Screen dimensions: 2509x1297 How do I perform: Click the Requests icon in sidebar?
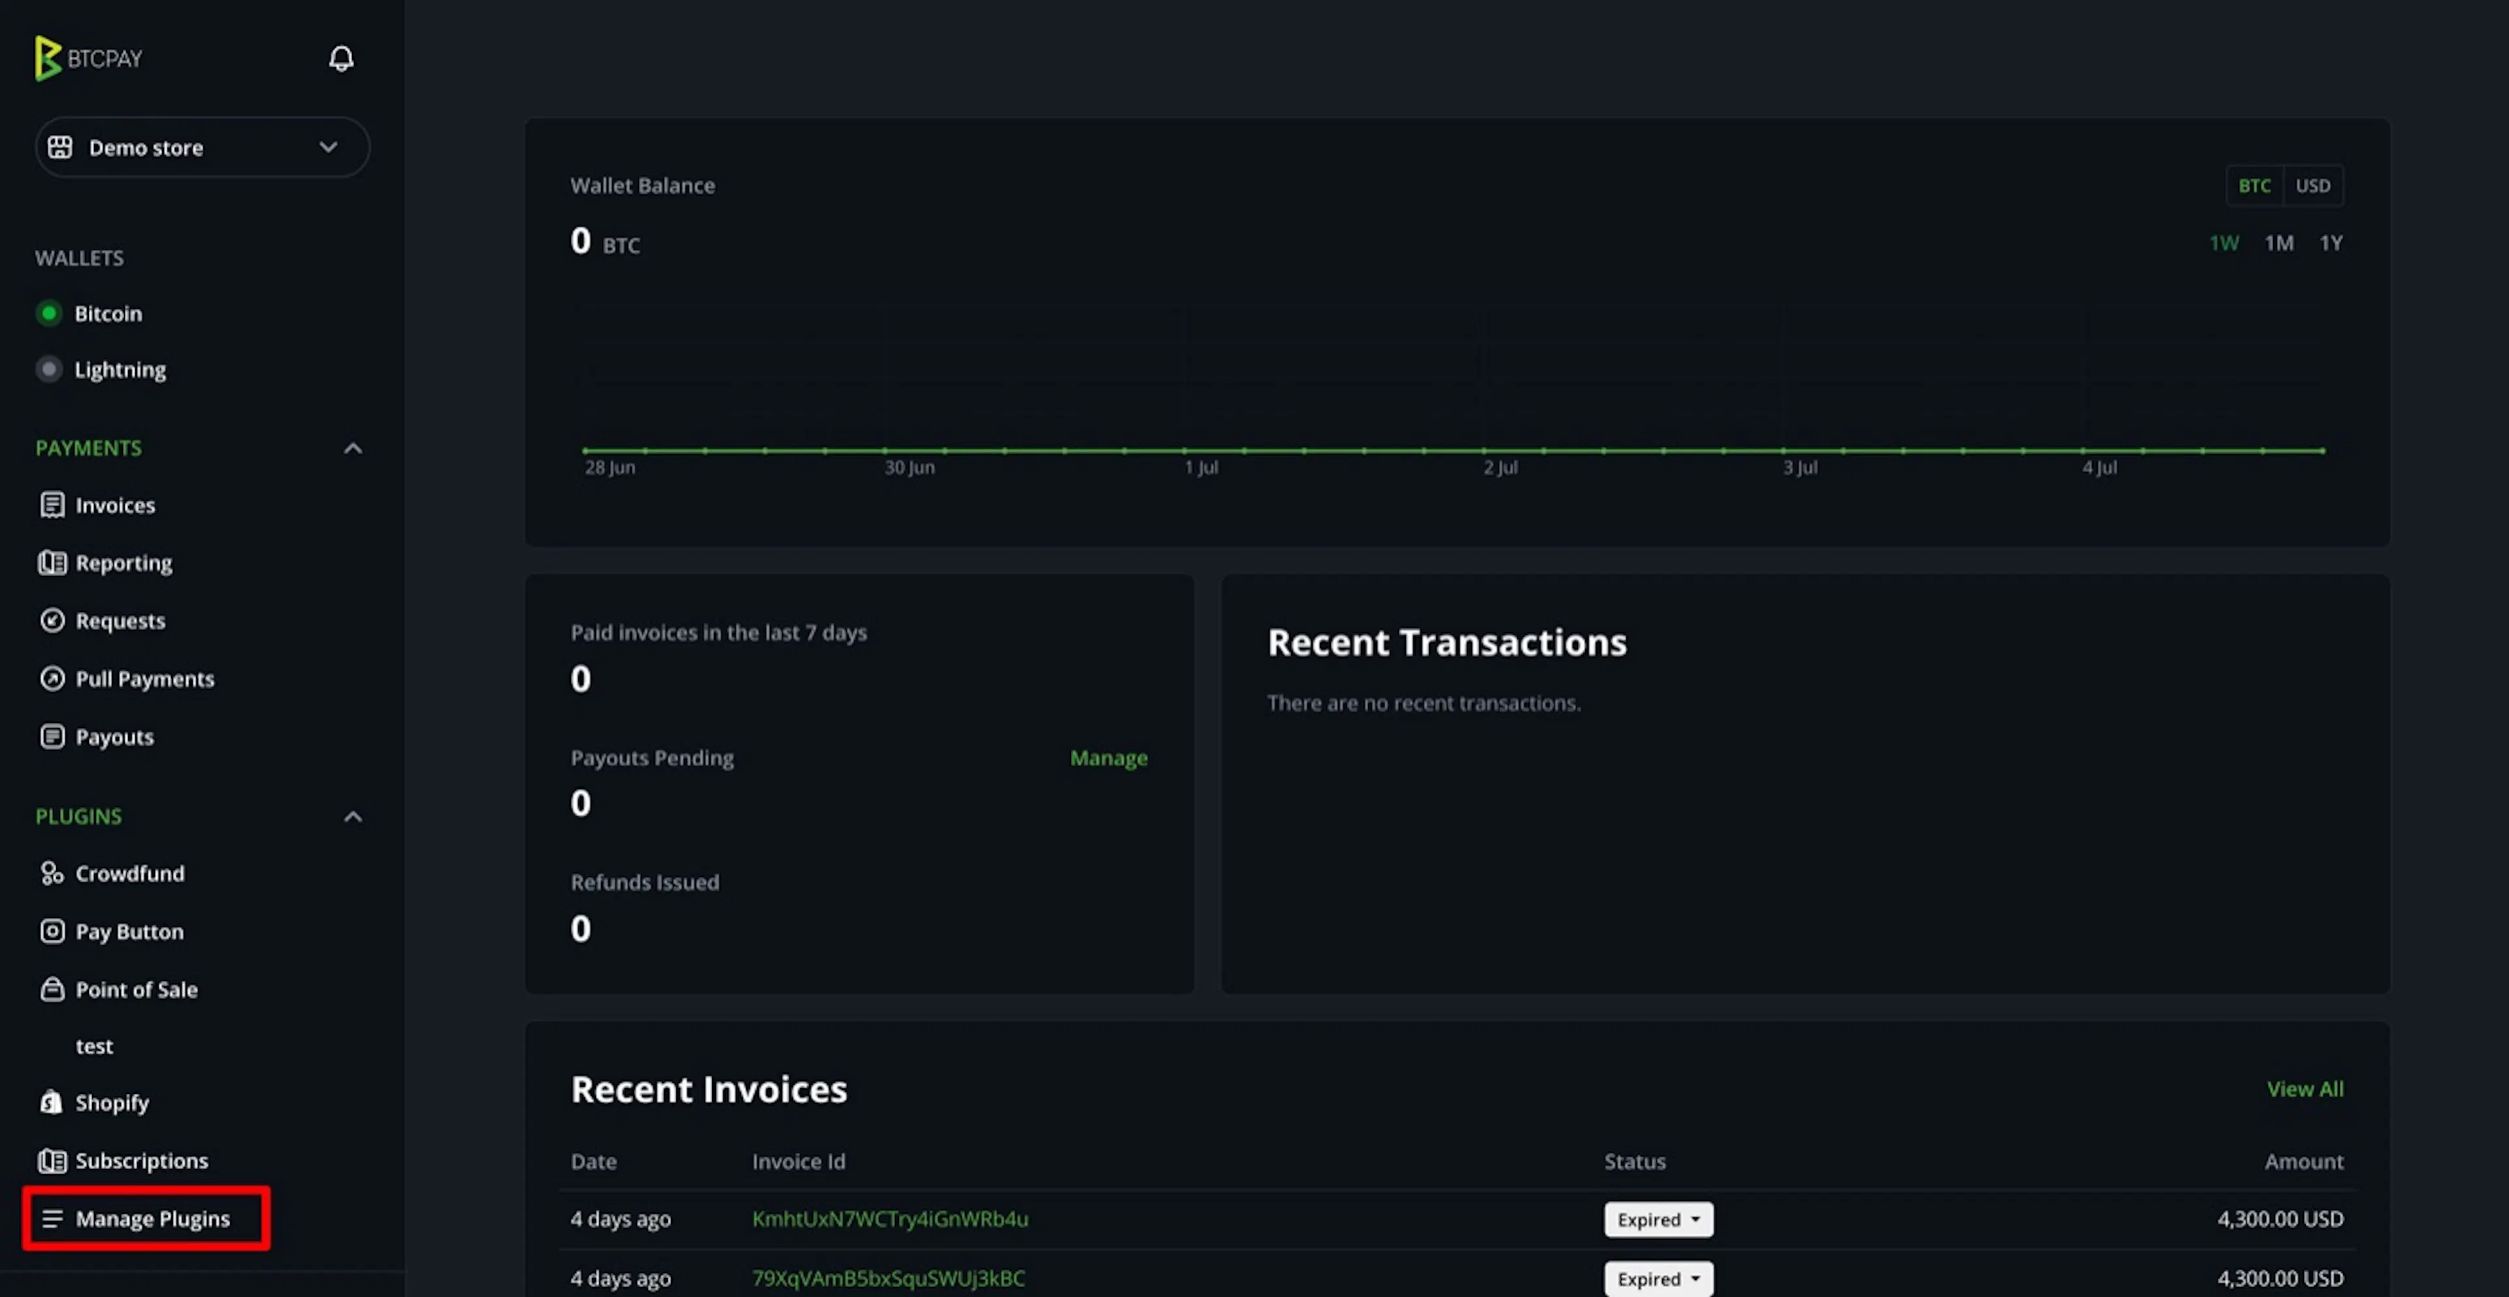52,620
